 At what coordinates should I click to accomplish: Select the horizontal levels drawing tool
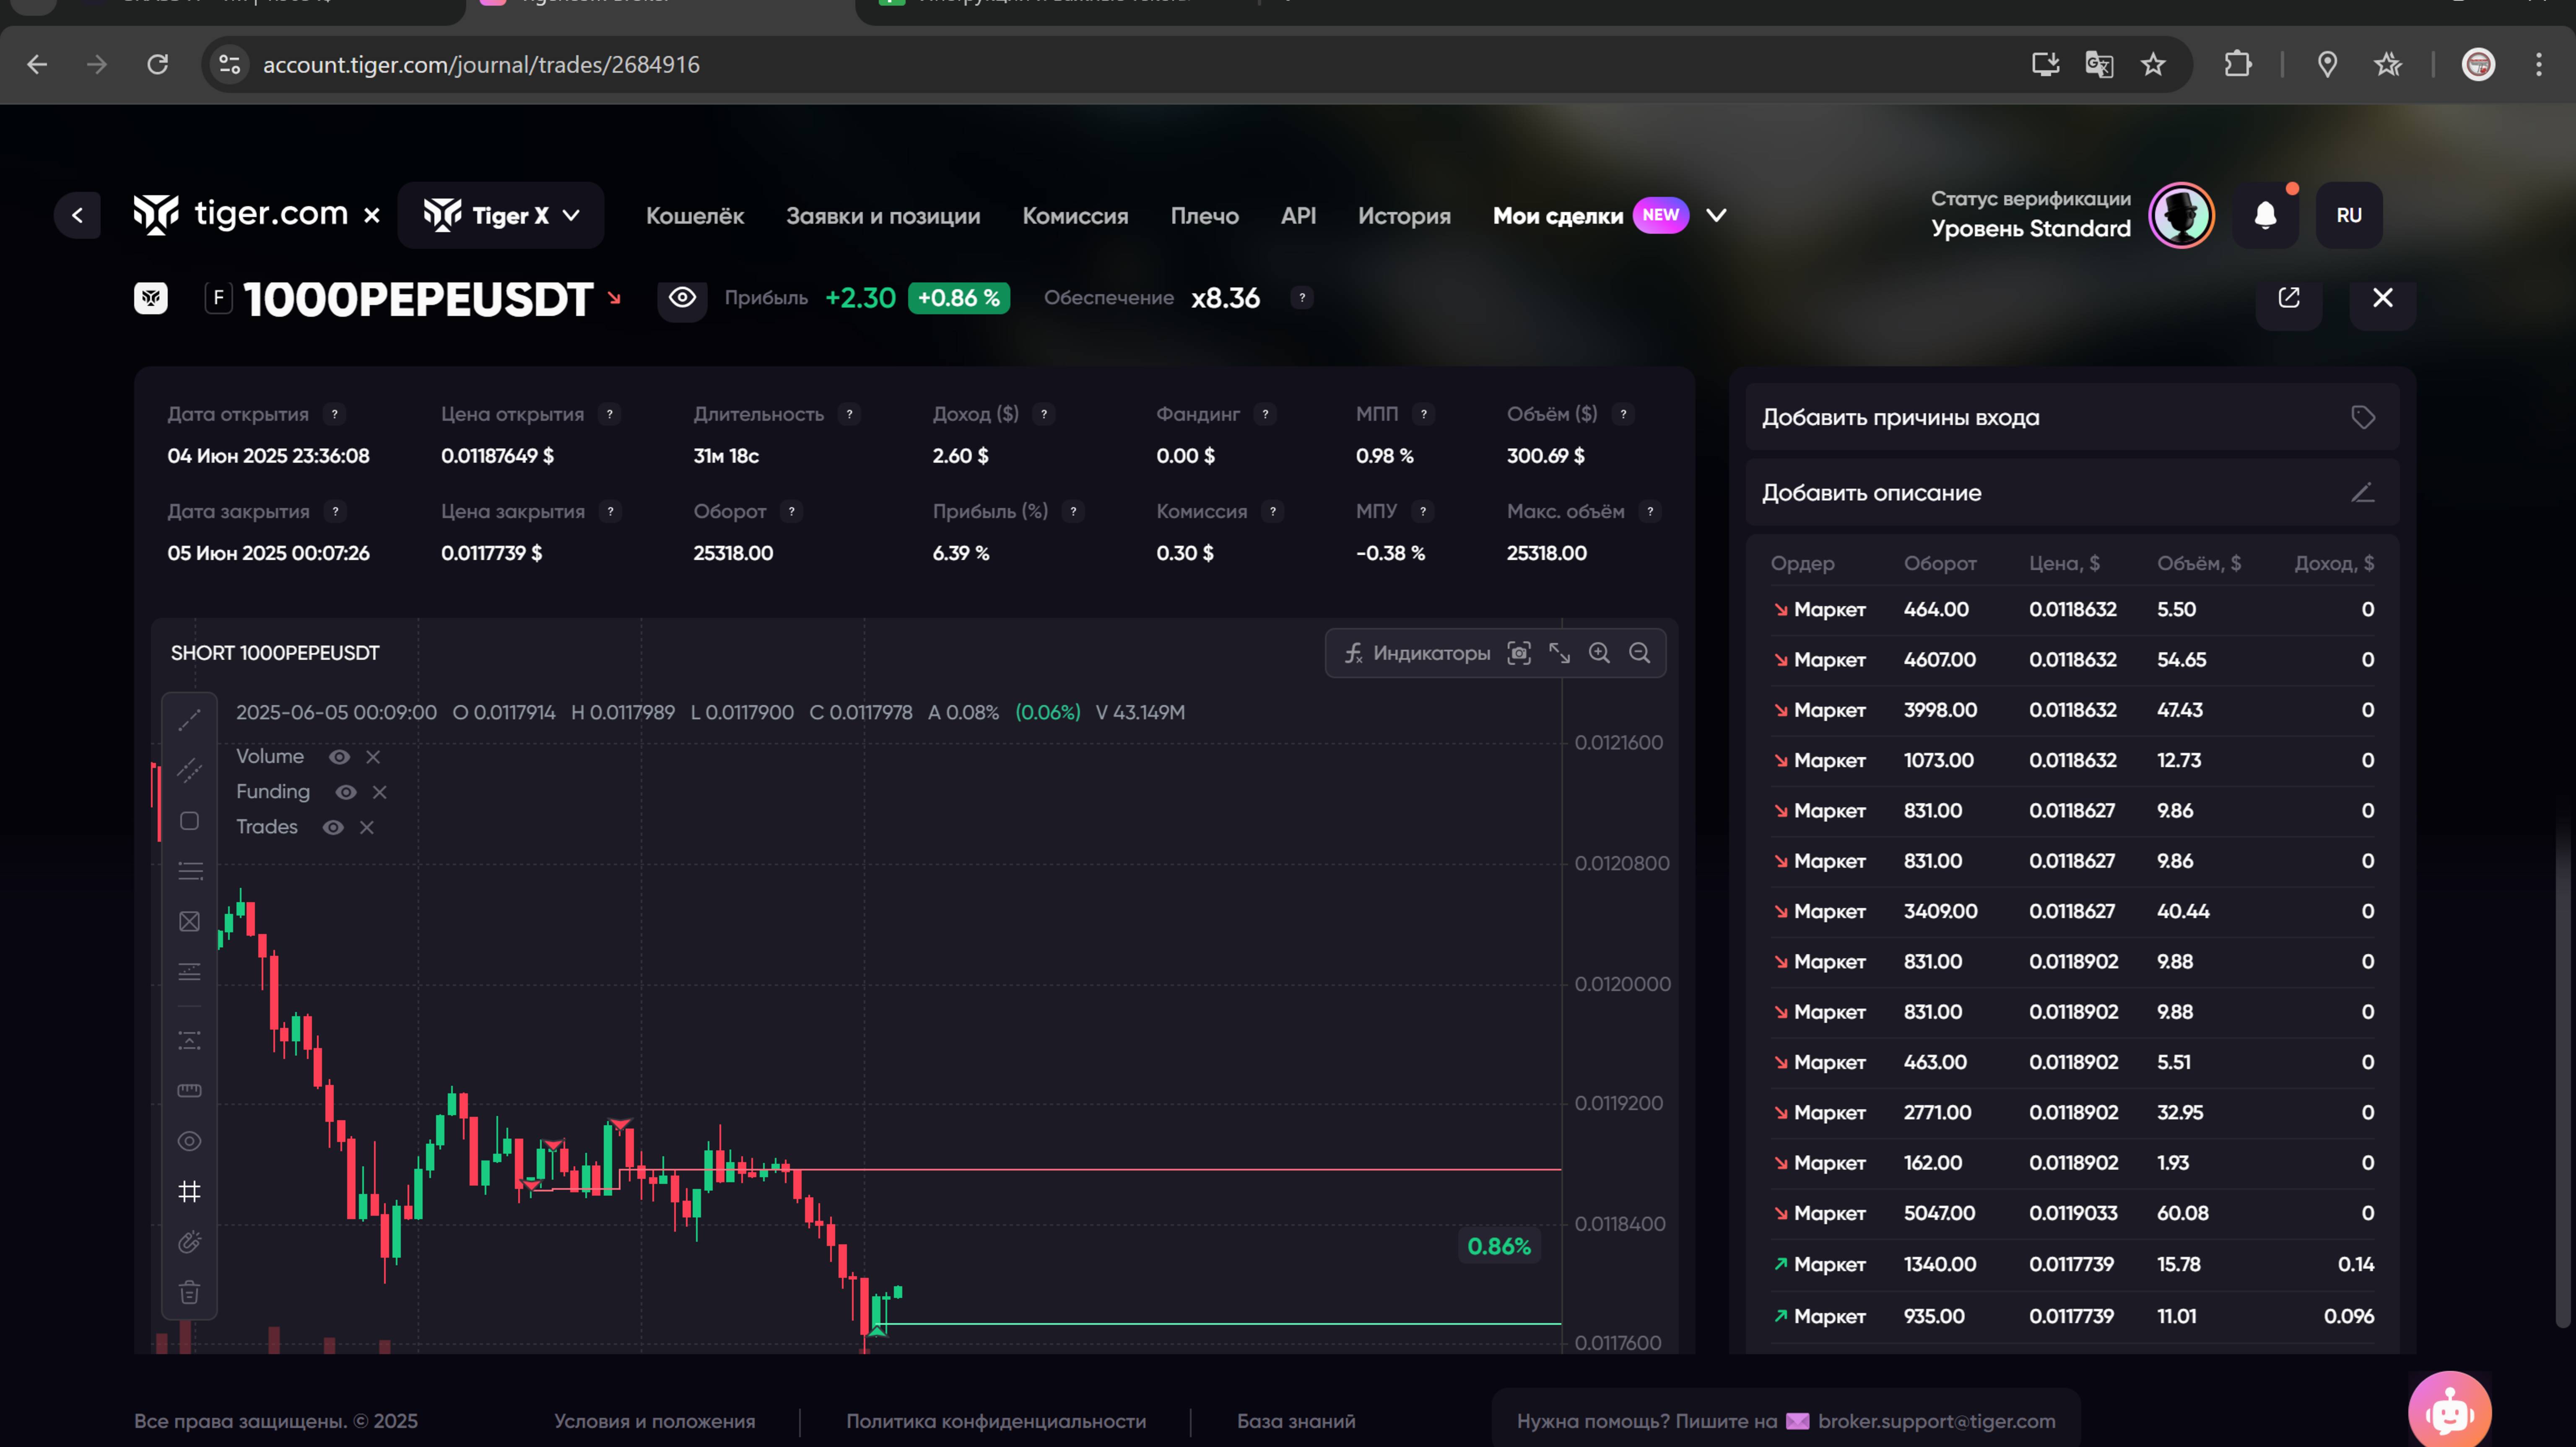(x=189, y=871)
